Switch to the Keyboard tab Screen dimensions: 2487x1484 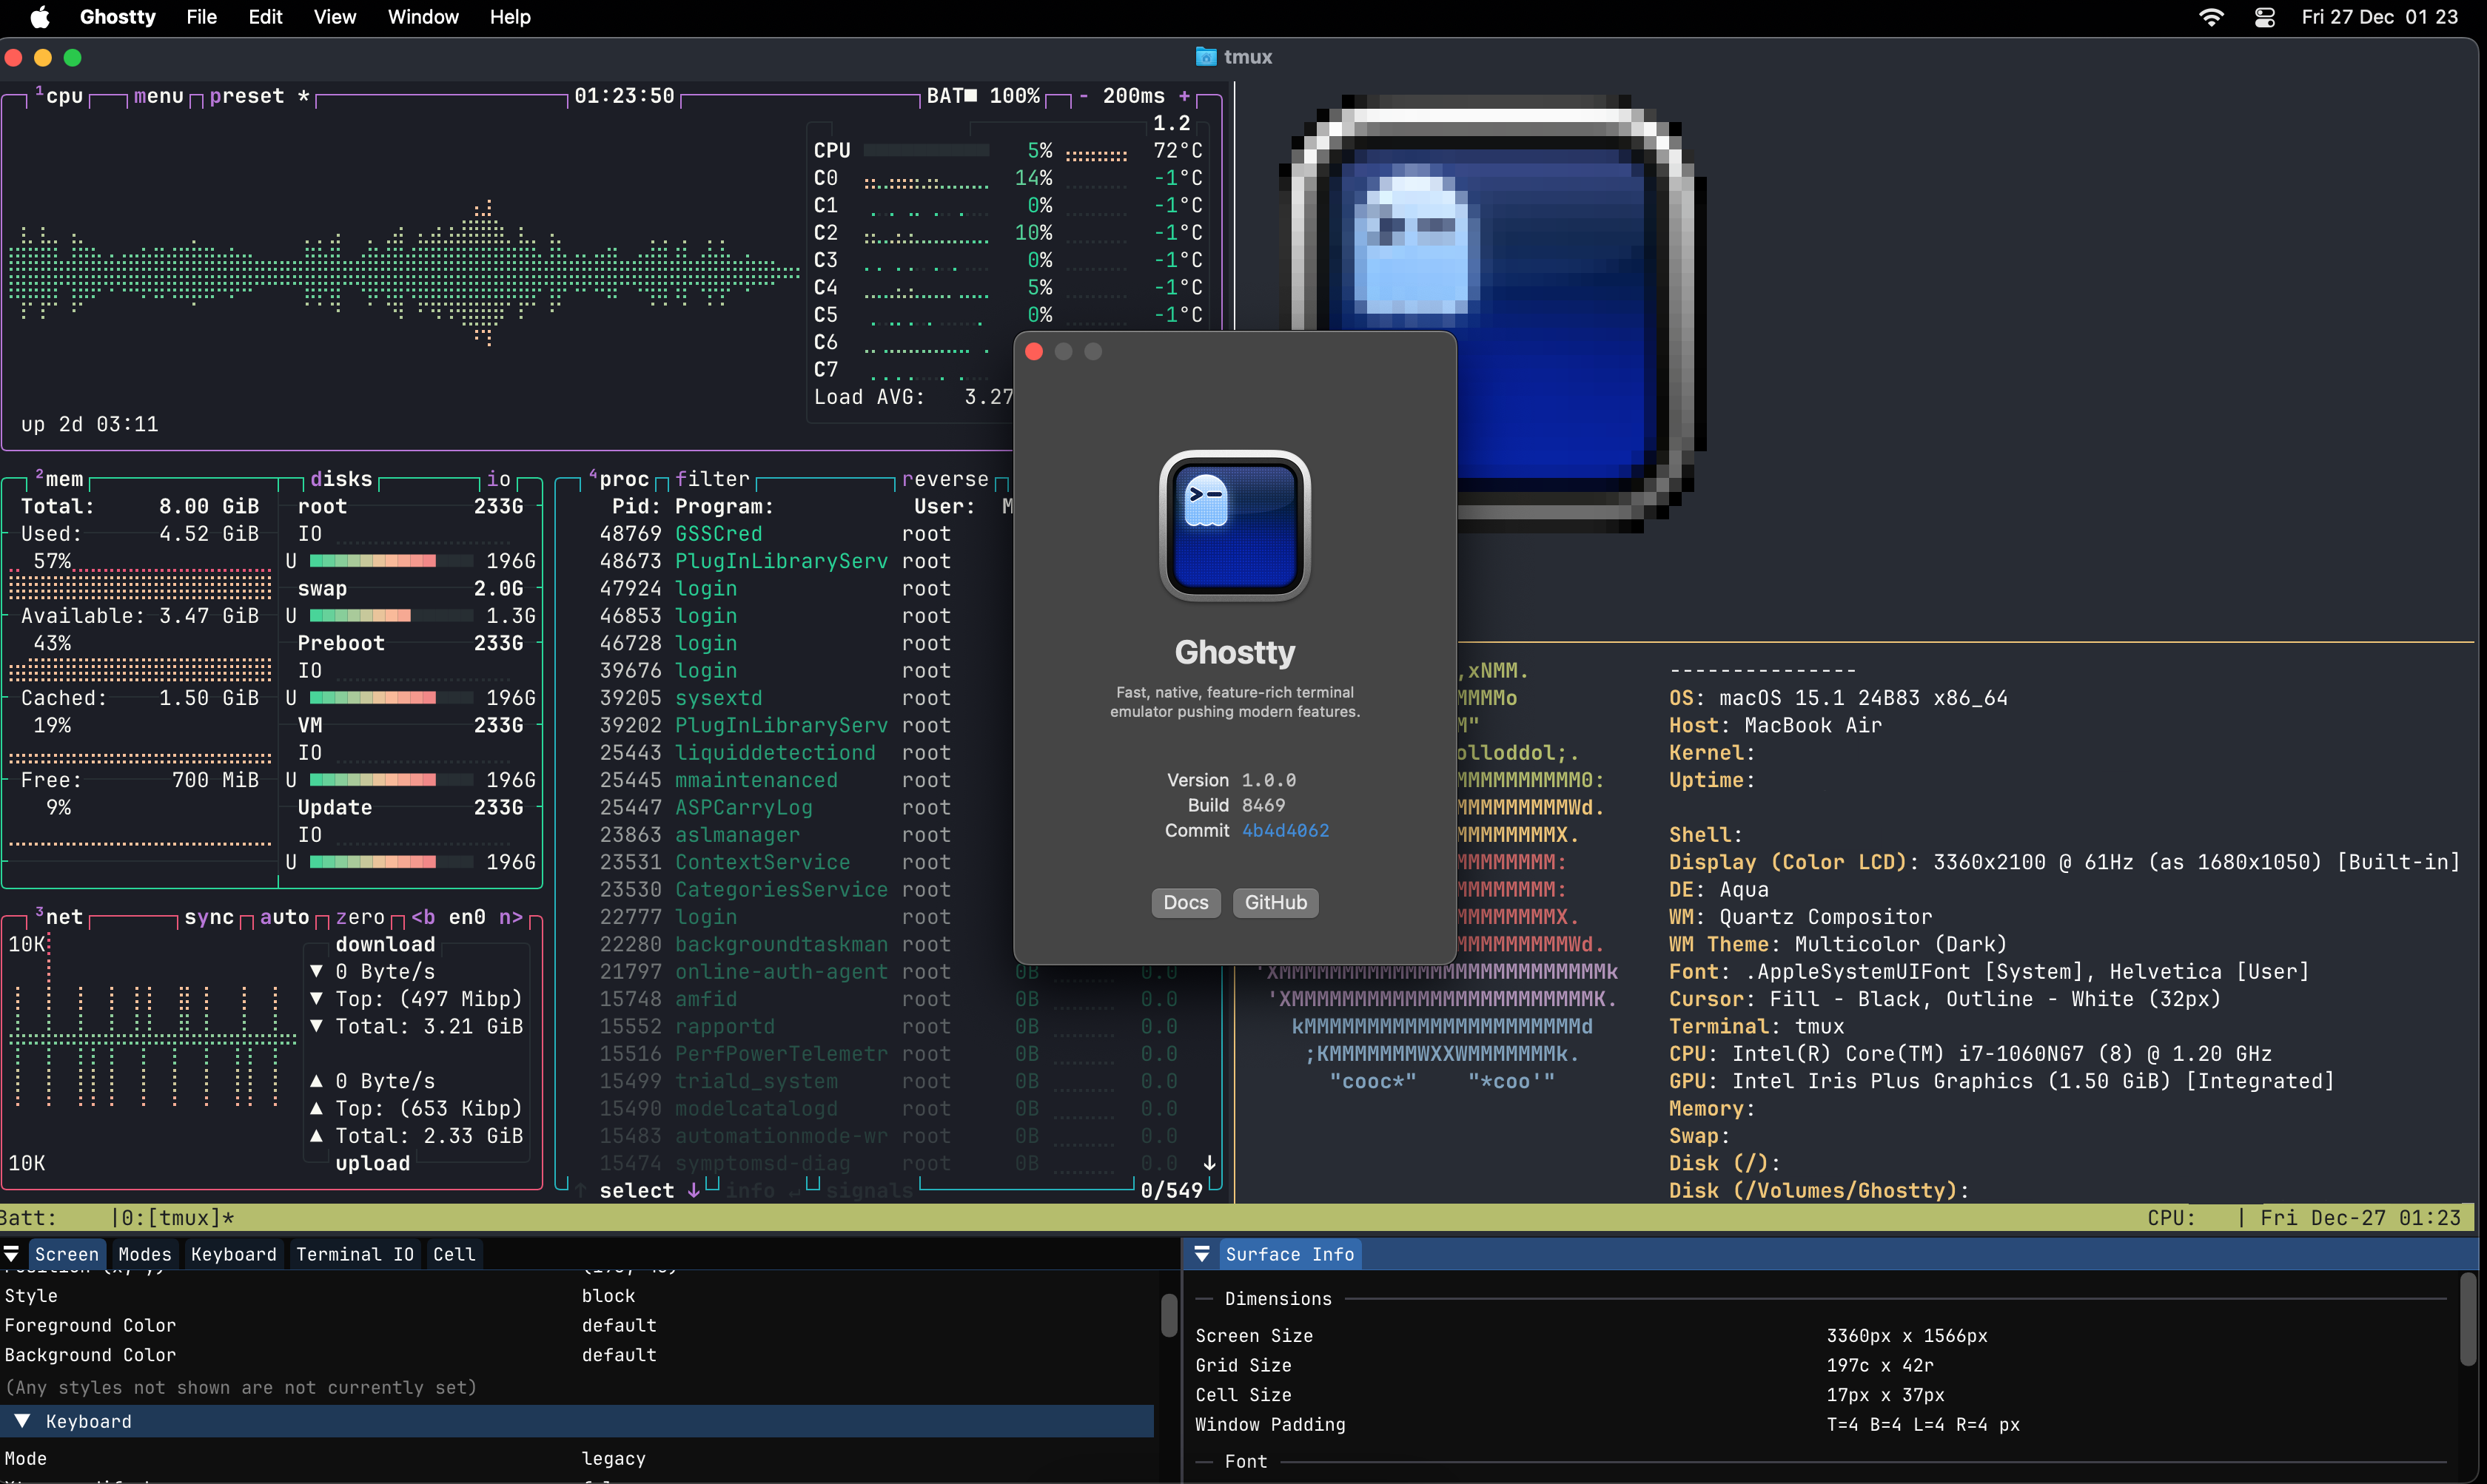click(233, 1254)
